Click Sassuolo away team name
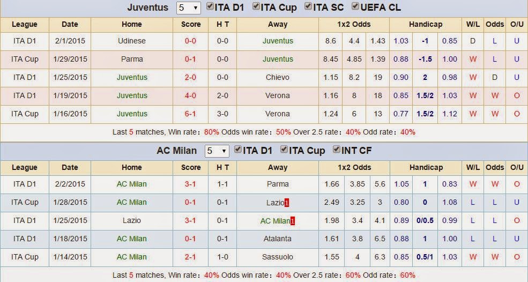 tap(278, 257)
